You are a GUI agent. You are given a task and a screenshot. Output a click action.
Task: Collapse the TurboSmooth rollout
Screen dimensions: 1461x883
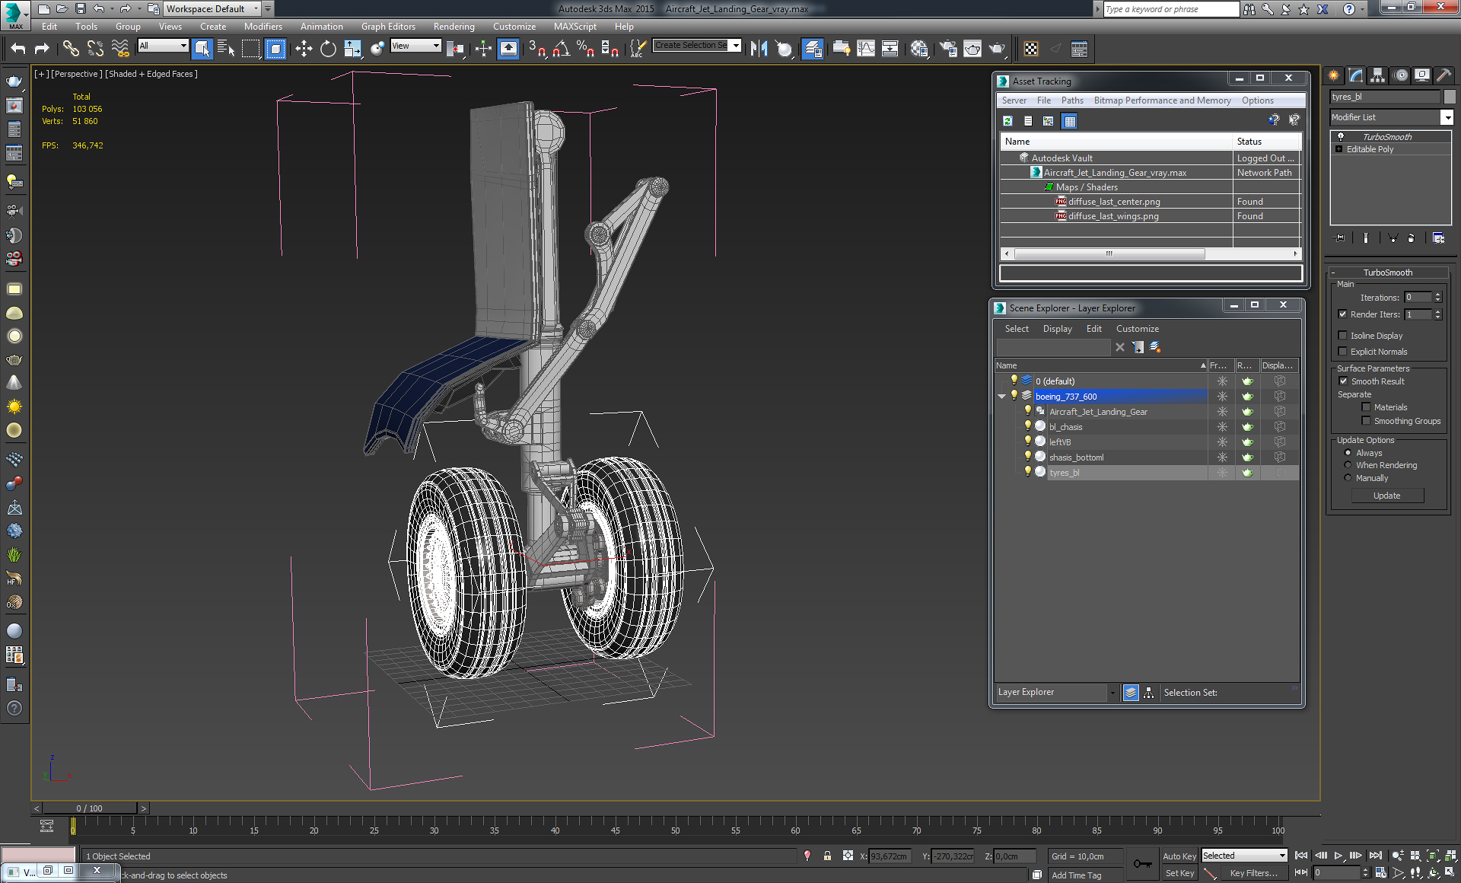1387,273
